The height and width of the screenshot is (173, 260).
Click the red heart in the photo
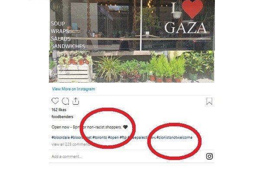[x=192, y=9]
